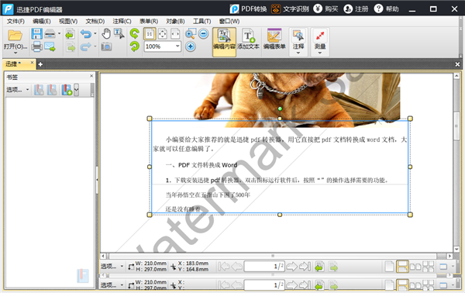Select the marquee zoom magnifier tool

click(x=191, y=33)
